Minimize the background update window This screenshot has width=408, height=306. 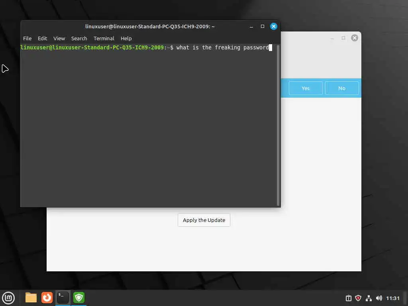click(332, 38)
